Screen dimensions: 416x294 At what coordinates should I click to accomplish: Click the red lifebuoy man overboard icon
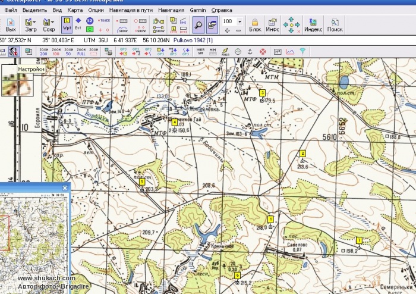263,52
